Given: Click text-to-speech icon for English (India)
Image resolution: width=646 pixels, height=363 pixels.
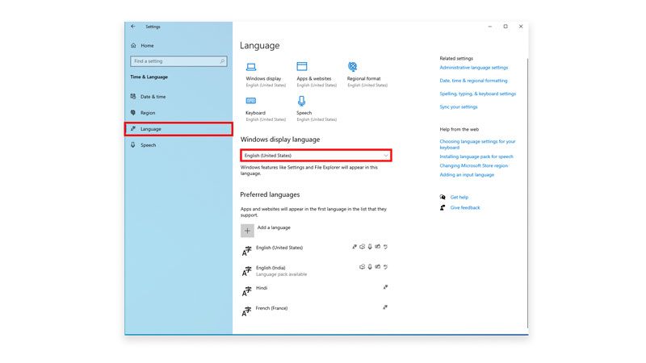Looking at the screenshot, I should click(x=362, y=267).
